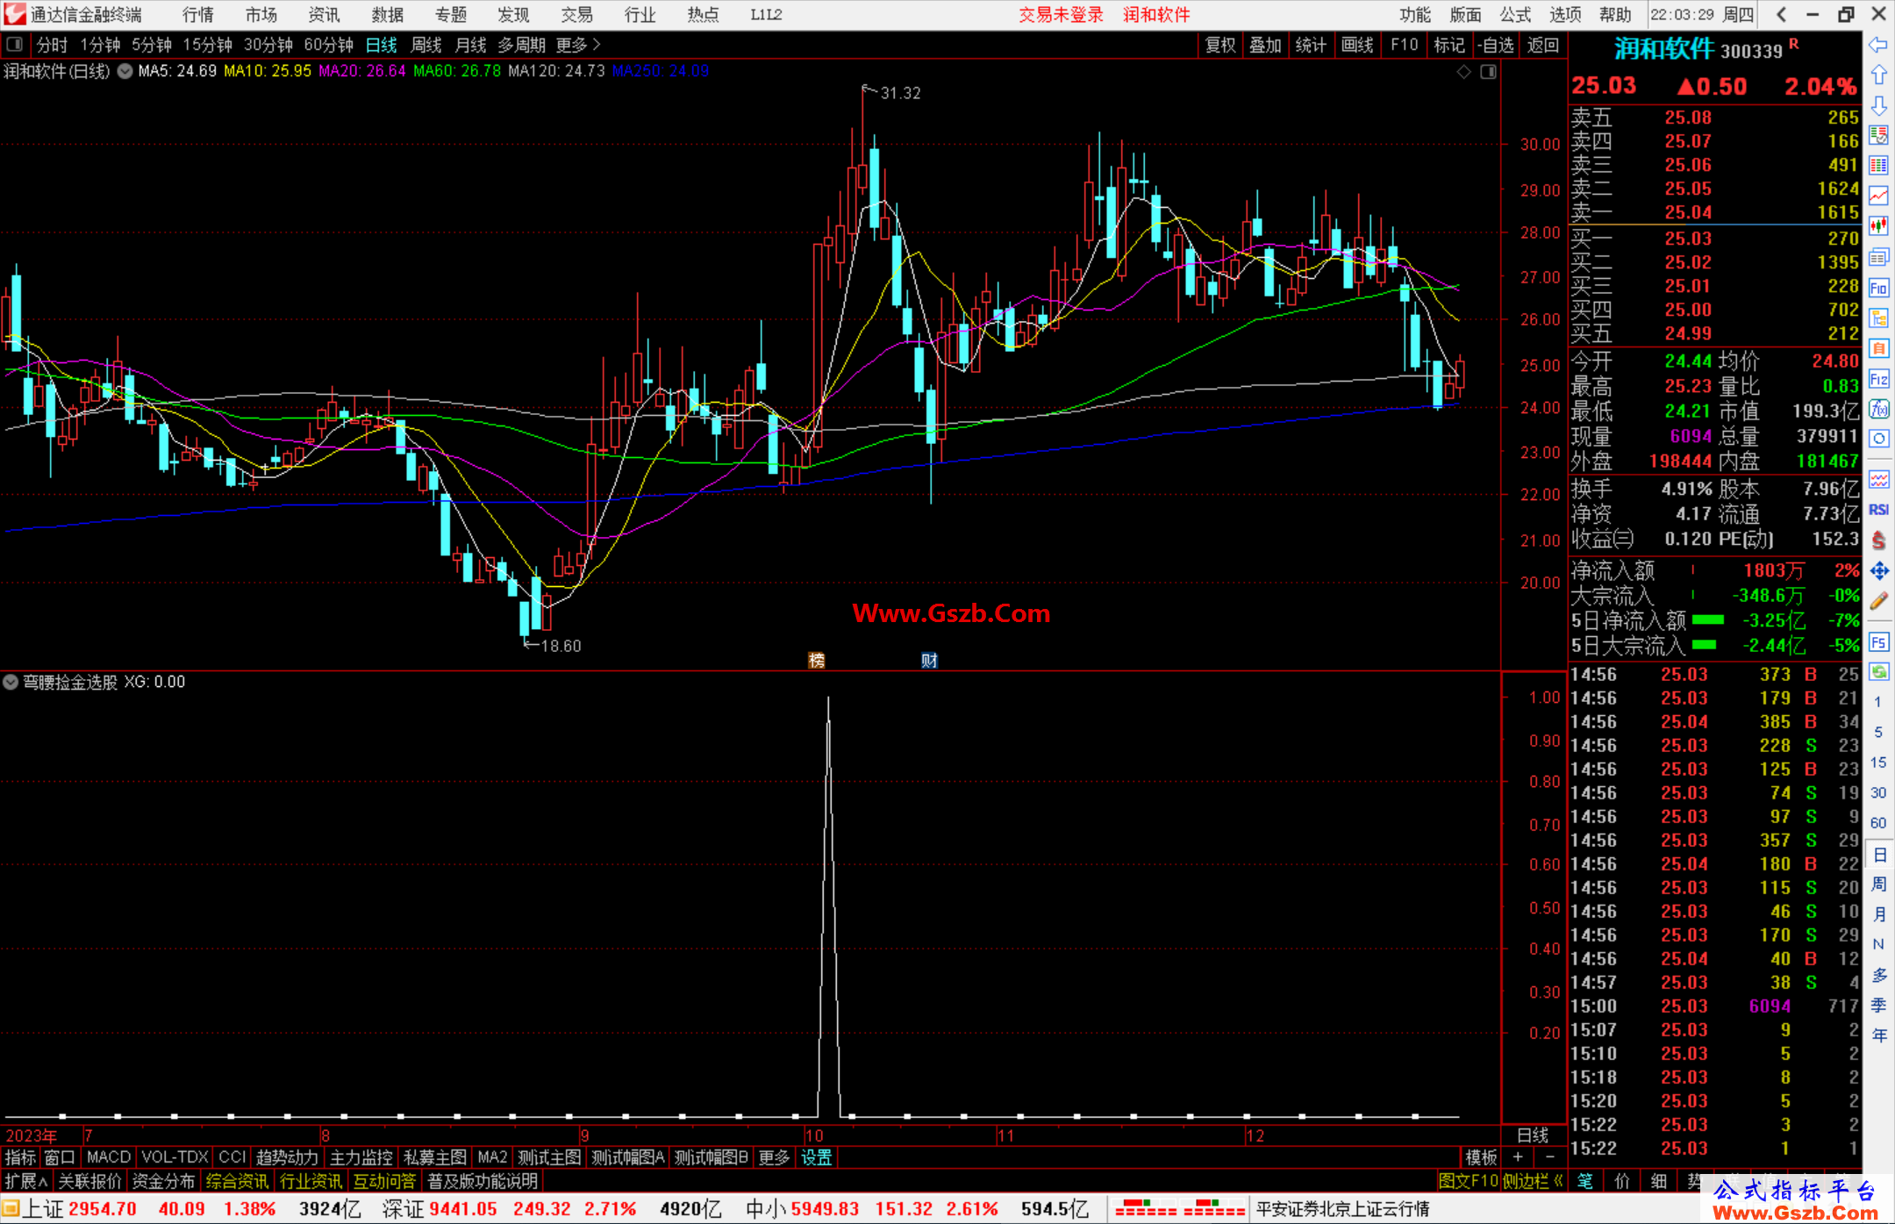This screenshot has height=1224, width=1895.
Task: Click the orange document icon in sidebar
Action: point(1878,348)
